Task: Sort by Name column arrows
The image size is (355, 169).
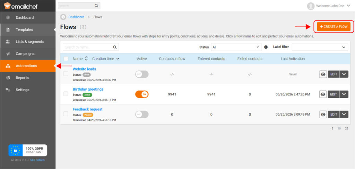Action: pos(86,59)
